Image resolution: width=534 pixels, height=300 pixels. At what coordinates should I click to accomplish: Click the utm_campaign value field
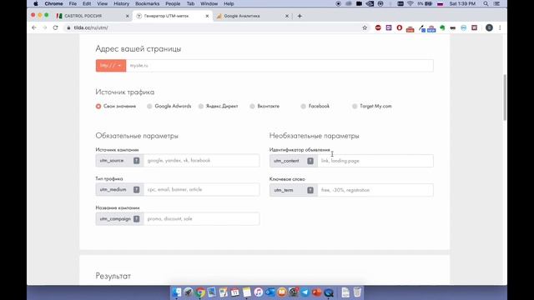pos(202,219)
